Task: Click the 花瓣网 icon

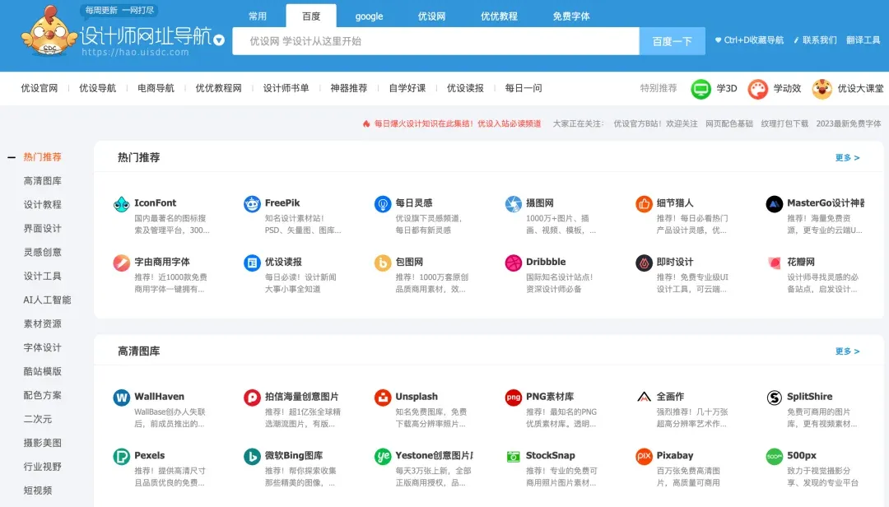Action: tap(774, 263)
